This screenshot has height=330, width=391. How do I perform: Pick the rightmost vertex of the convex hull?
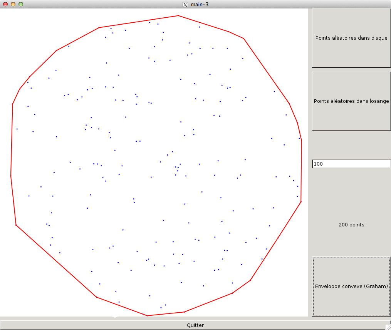[x=301, y=140]
